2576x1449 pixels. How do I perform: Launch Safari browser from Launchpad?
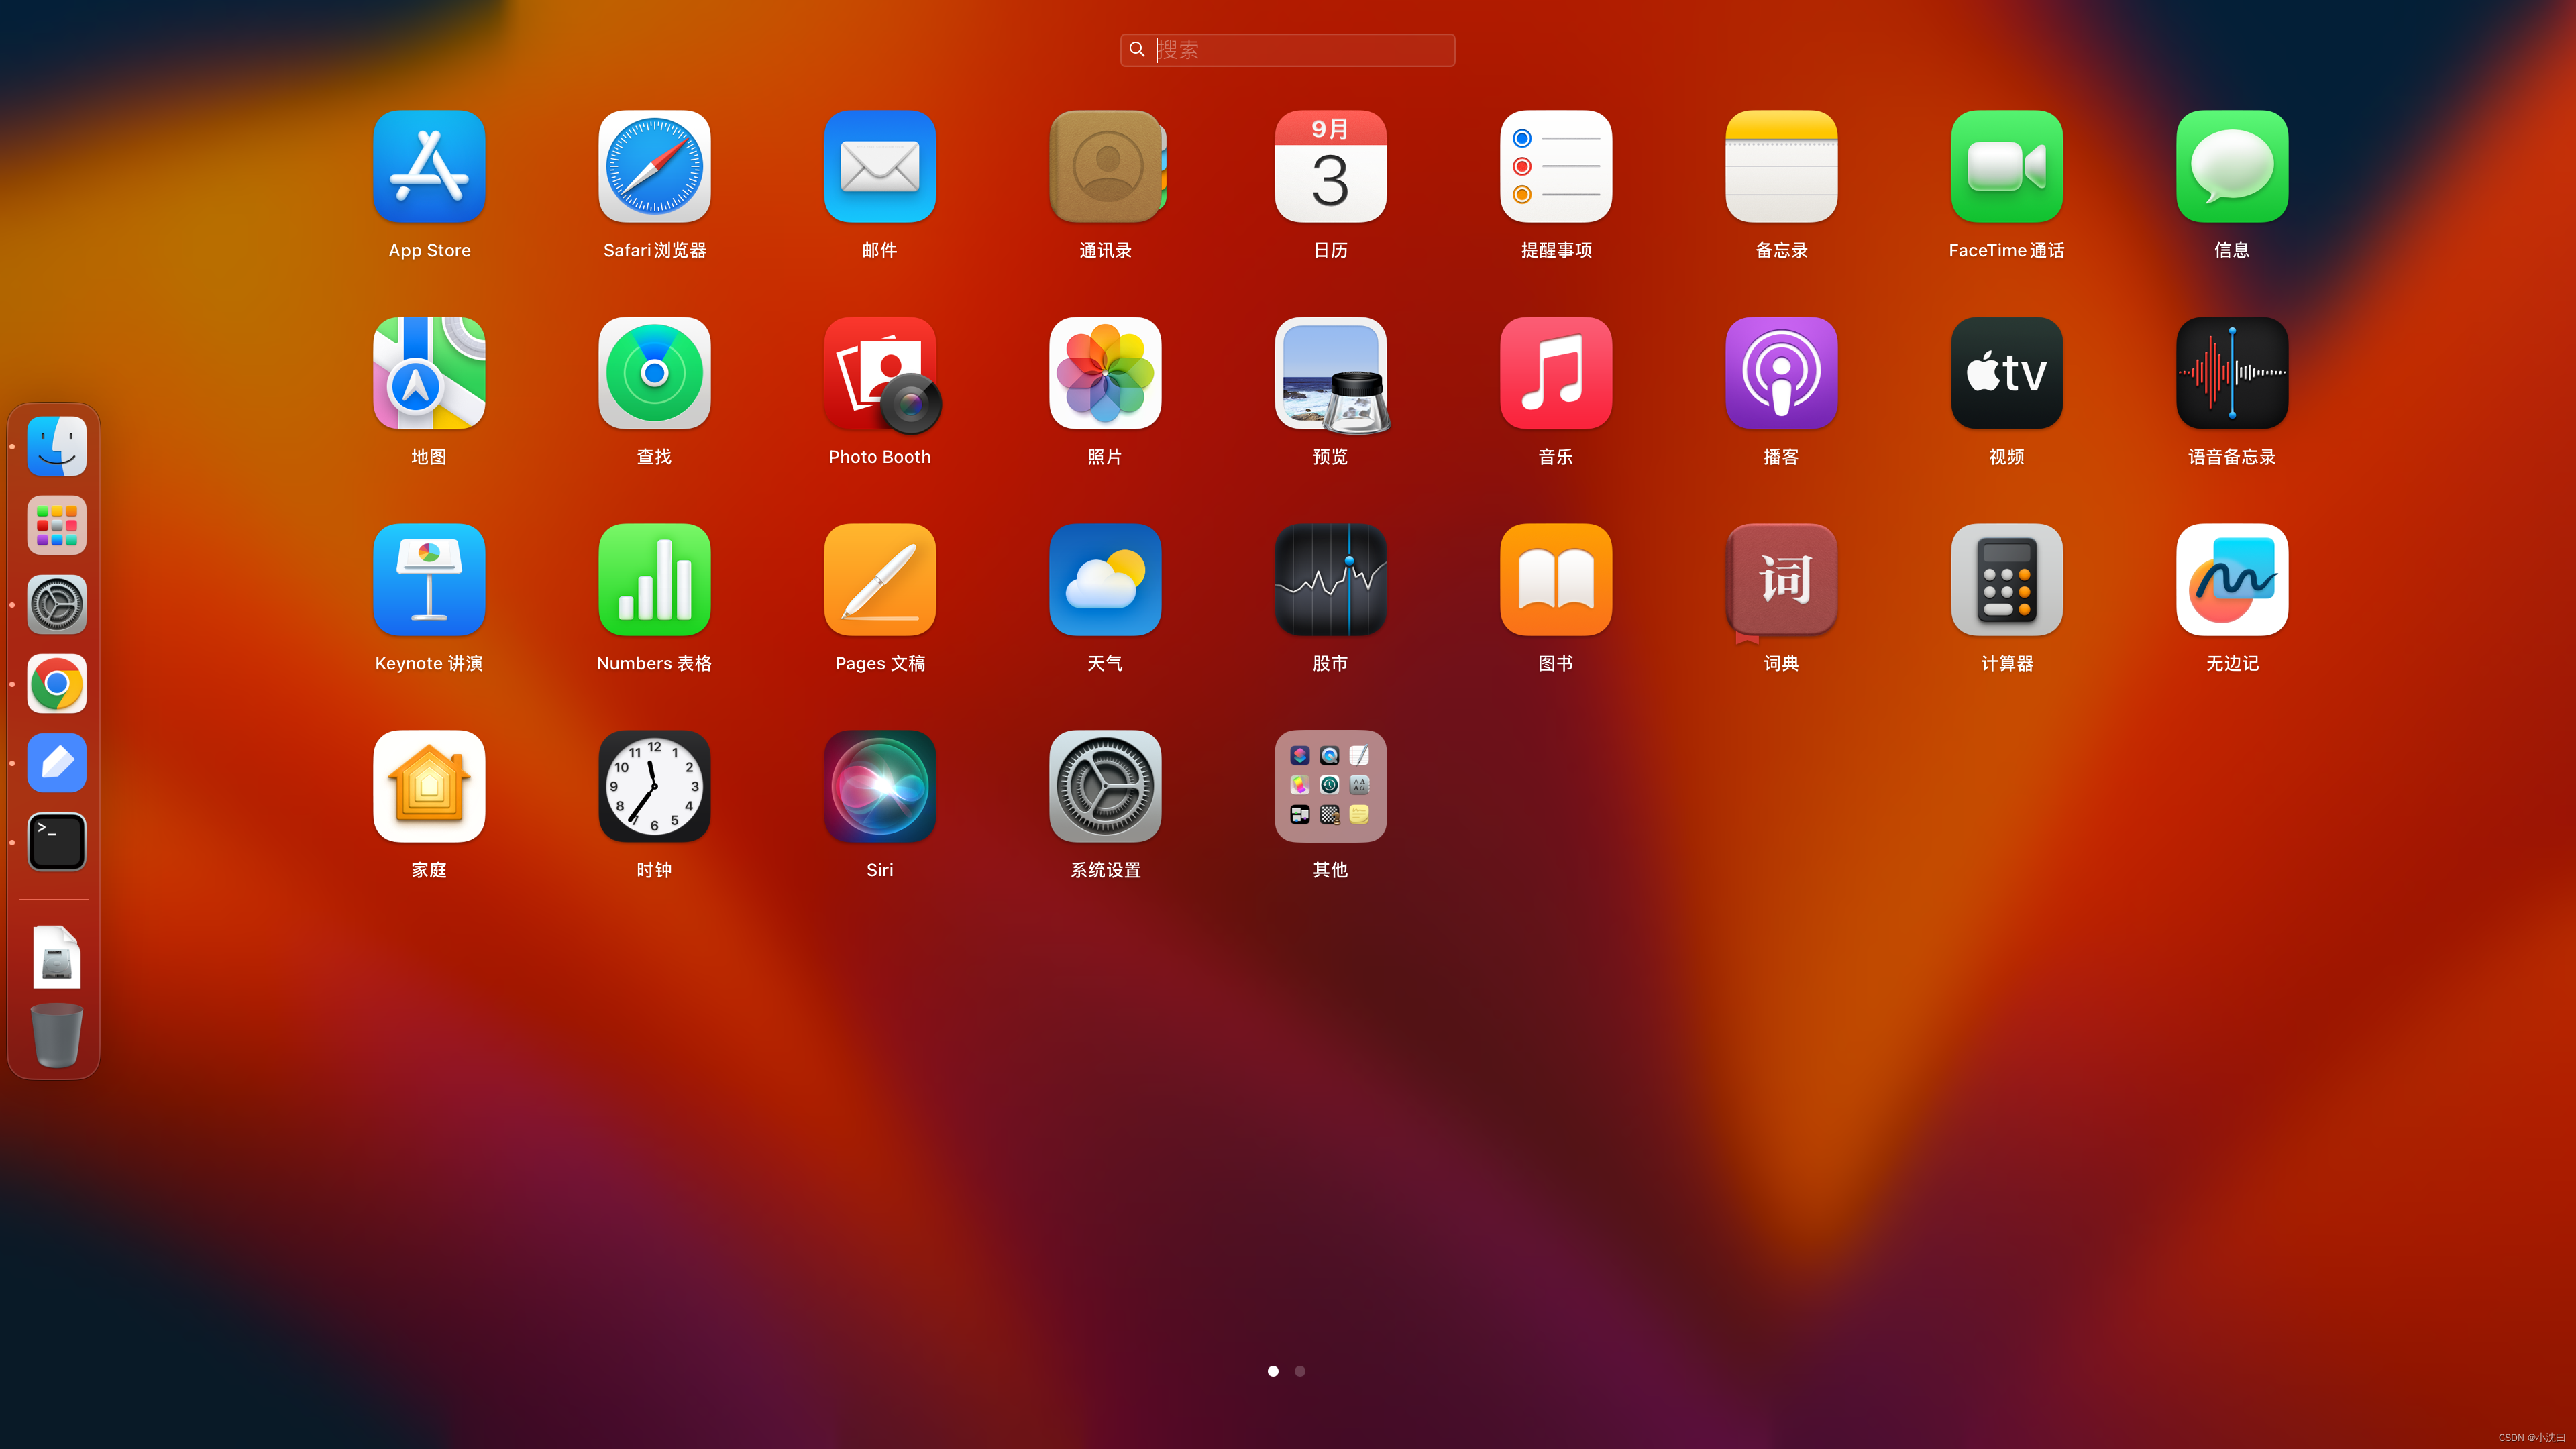[654, 167]
